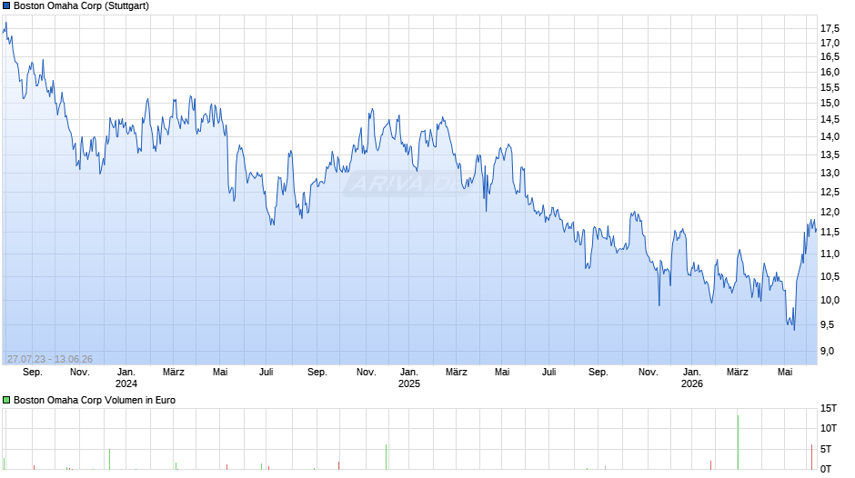
Task: Click the 'Juli' label between 2024 and 2025
Action: (267, 373)
